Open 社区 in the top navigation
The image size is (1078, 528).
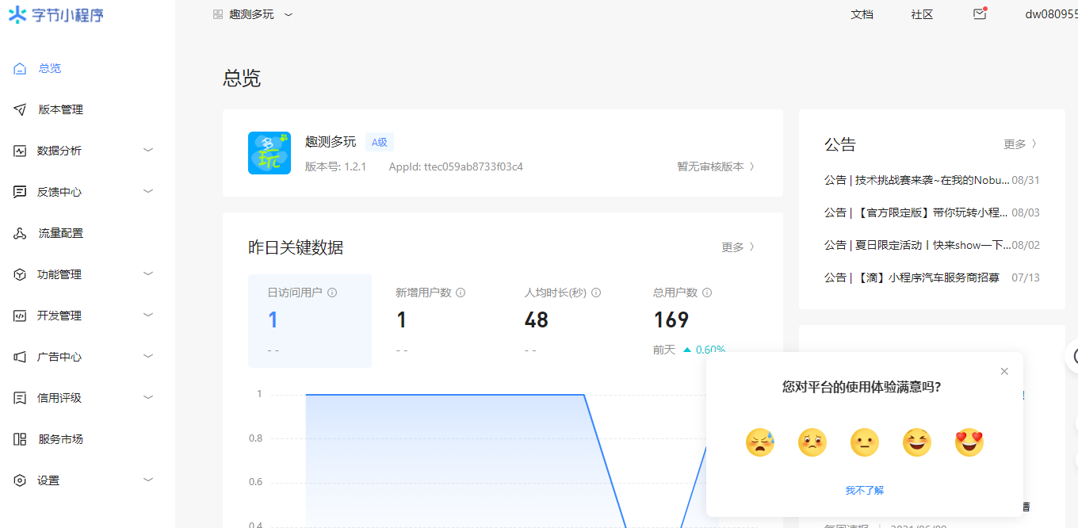click(922, 14)
